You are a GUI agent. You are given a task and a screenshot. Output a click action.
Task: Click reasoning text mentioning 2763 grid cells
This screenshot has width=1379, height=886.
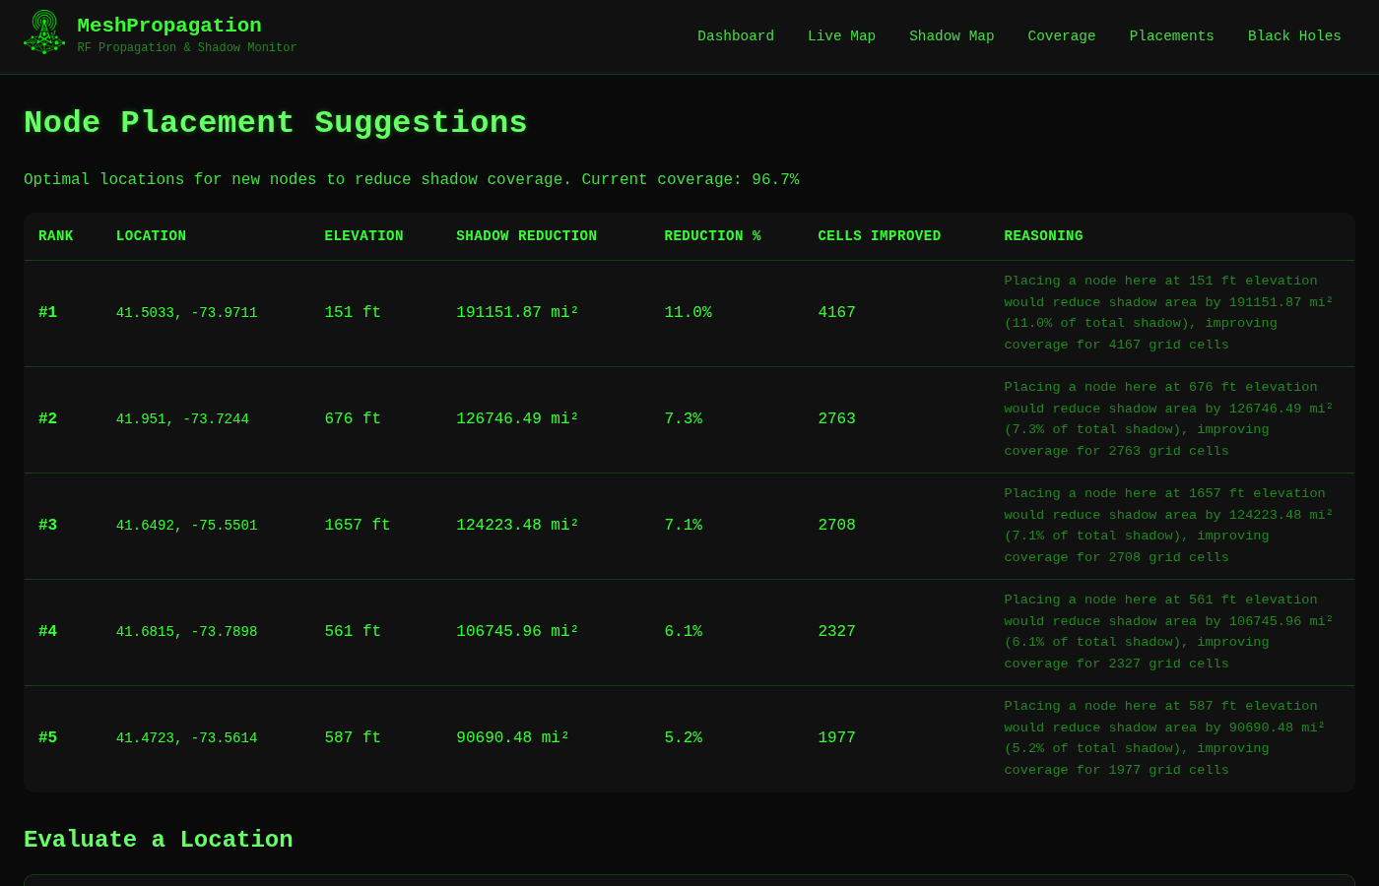[x=1168, y=419]
